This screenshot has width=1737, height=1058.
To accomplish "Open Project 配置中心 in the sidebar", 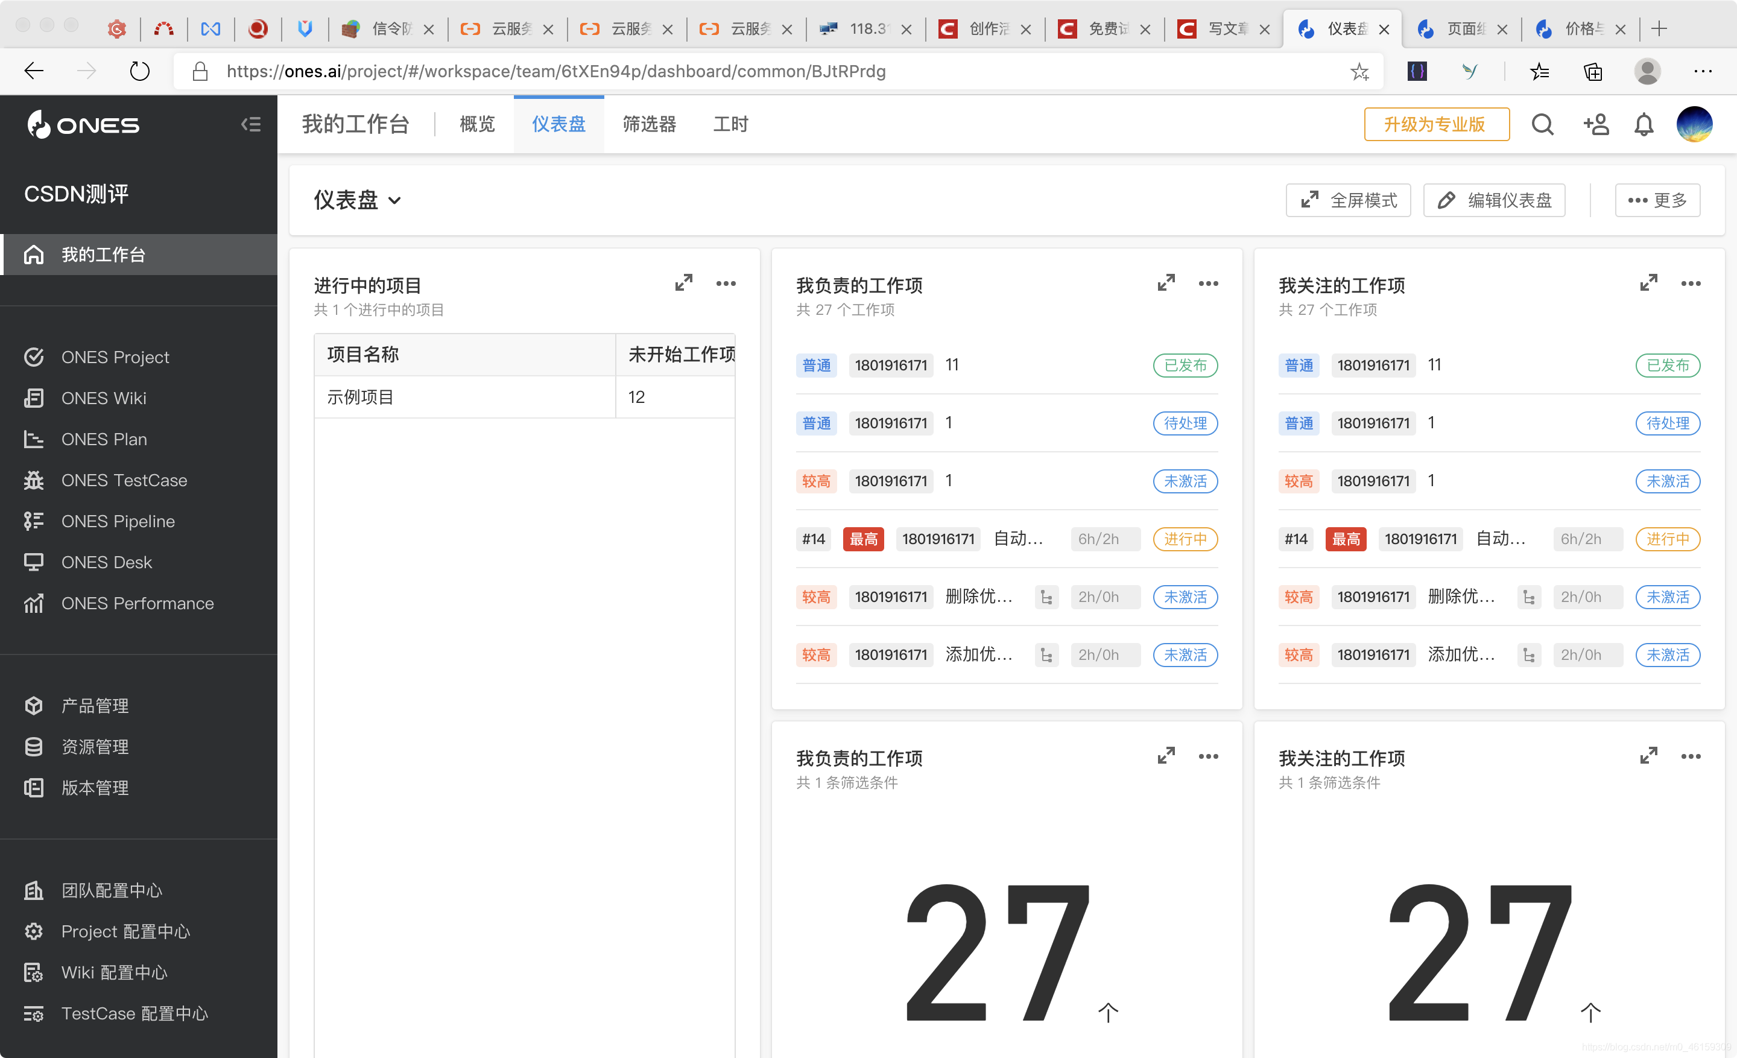I will point(125,931).
